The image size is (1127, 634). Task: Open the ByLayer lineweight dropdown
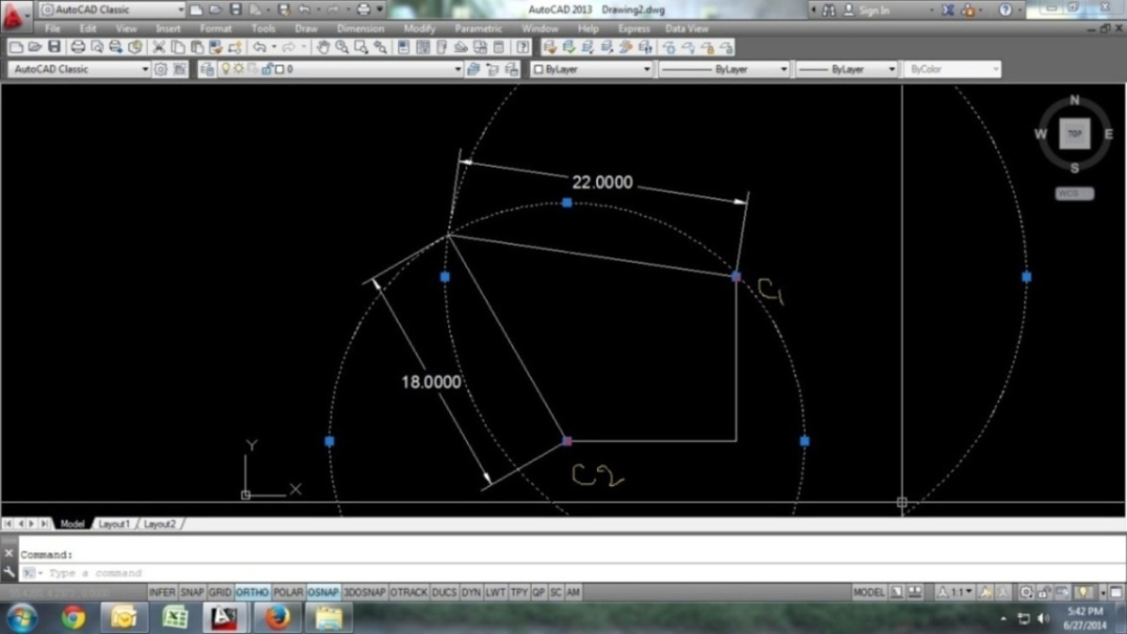point(847,69)
